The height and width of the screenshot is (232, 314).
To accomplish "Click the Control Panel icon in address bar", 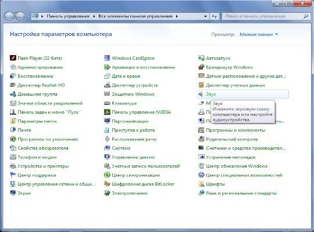I will click(x=35, y=16).
